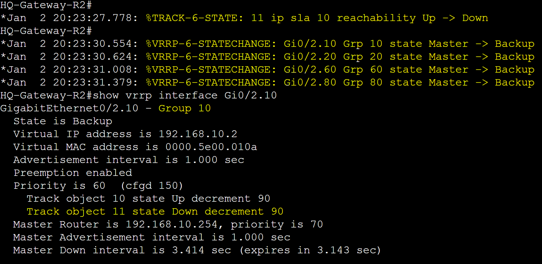Click the virtual IP address 192.168.10.2
This screenshot has width=542, height=264.
pyautogui.click(x=198, y=134)
